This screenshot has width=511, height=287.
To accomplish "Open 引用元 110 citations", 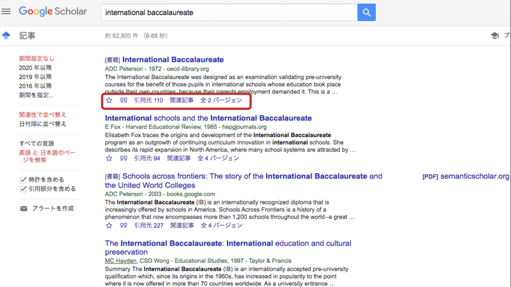I will 149,100.
